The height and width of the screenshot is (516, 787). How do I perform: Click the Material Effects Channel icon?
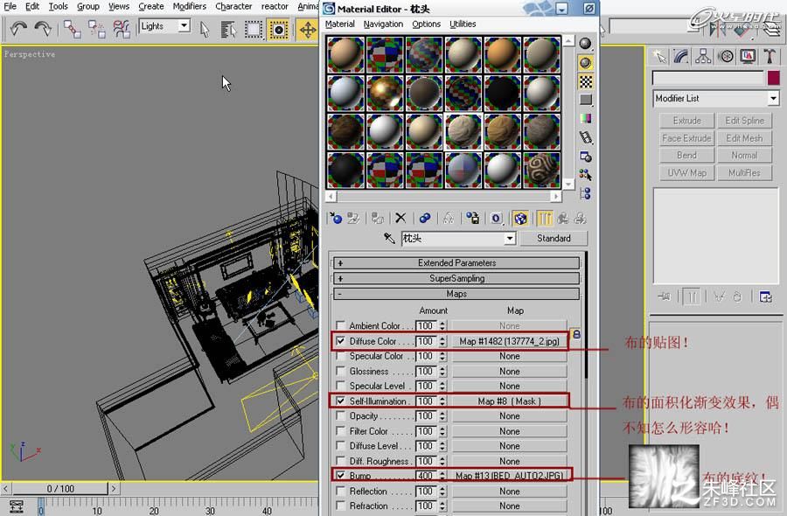click(x=496, y=218)
